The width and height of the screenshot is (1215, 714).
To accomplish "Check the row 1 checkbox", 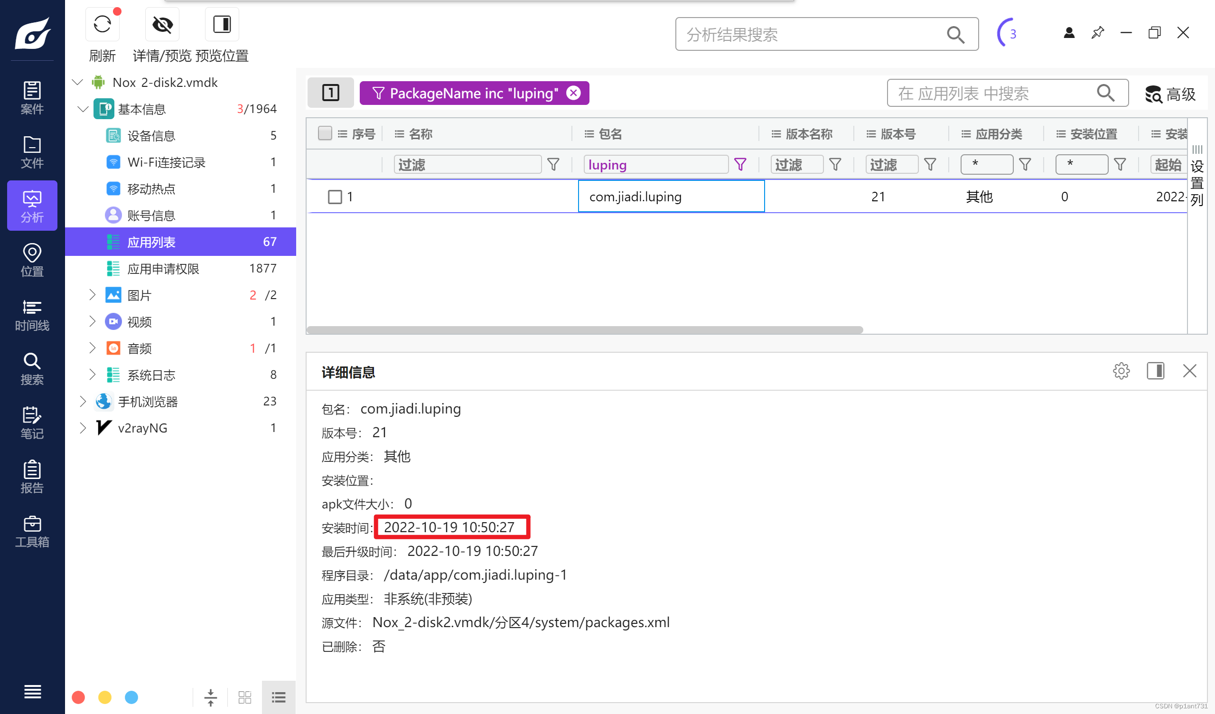I will (335, 197).
